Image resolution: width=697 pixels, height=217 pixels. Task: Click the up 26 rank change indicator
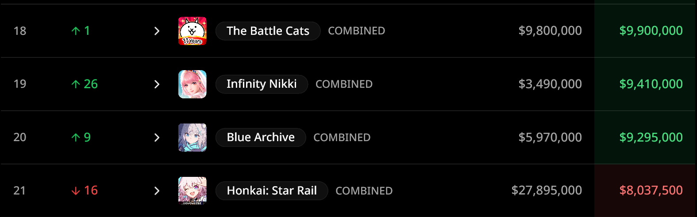pos(84,84)
